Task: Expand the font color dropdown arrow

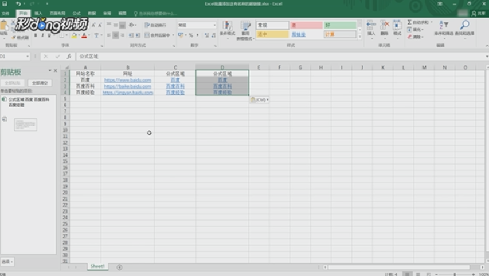Action: point(89,35)
